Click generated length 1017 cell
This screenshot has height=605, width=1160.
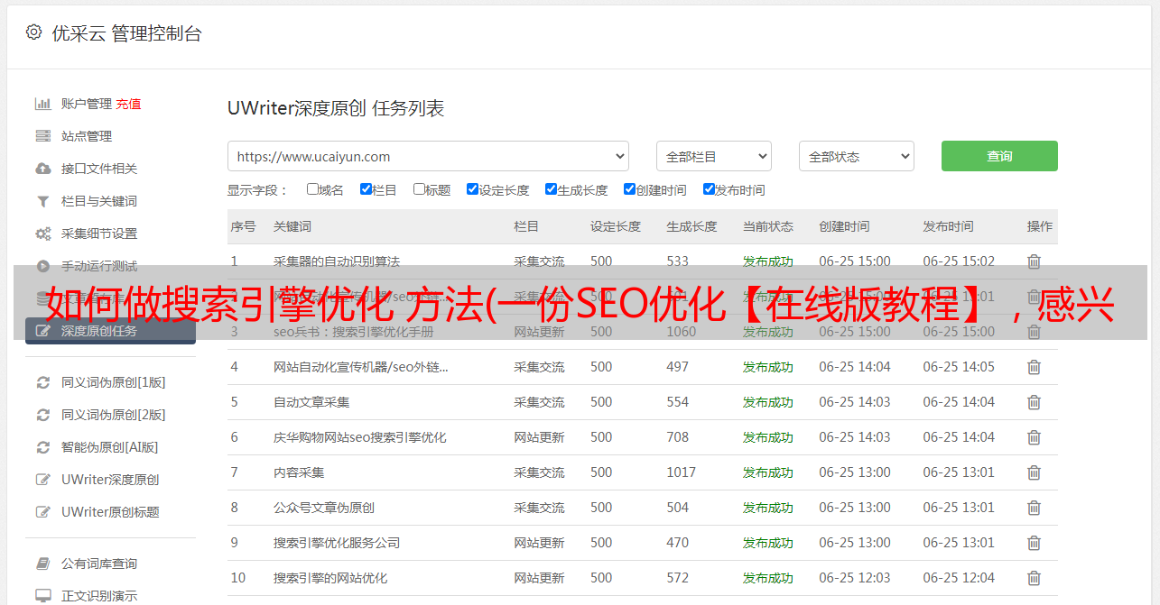[x=682, y=472]
